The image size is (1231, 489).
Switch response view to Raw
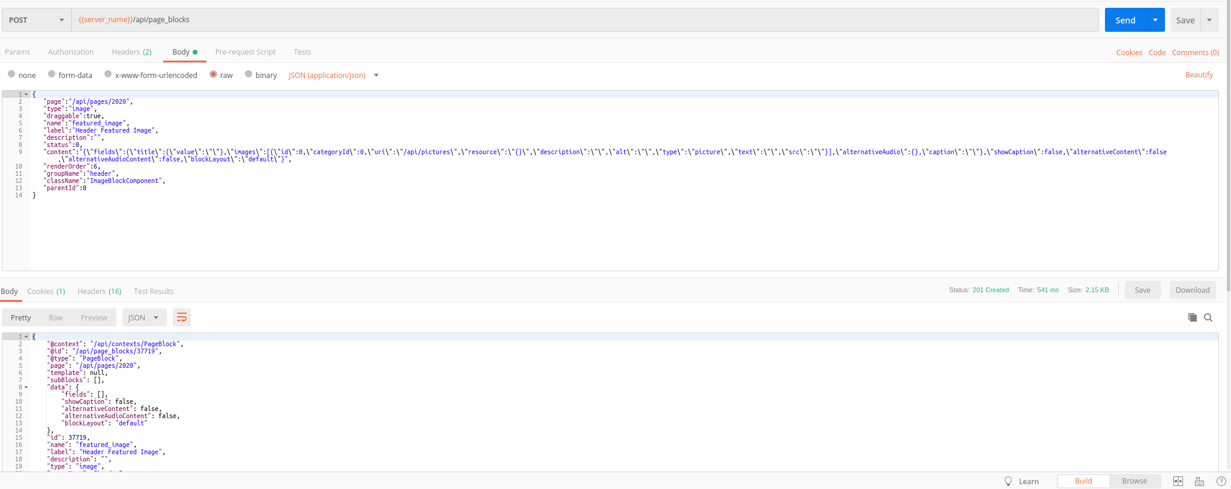pos(56,317)
